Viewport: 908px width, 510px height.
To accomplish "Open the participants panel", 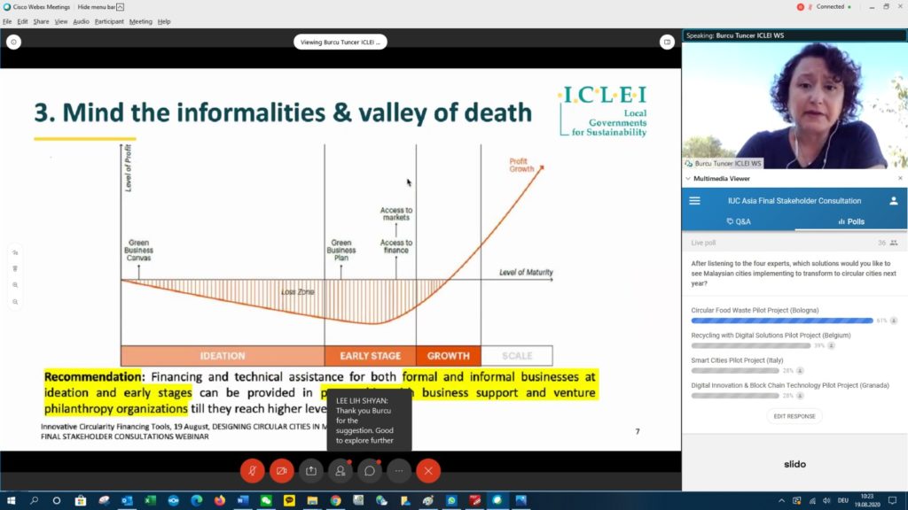I will tap(340, 471).
